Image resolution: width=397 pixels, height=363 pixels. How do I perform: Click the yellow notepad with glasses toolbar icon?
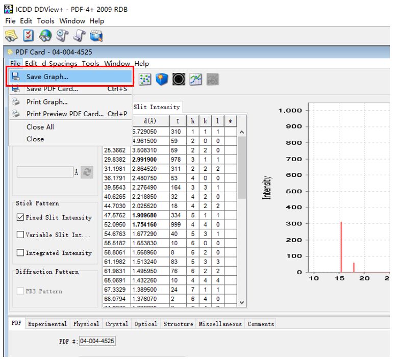[11, 36]
